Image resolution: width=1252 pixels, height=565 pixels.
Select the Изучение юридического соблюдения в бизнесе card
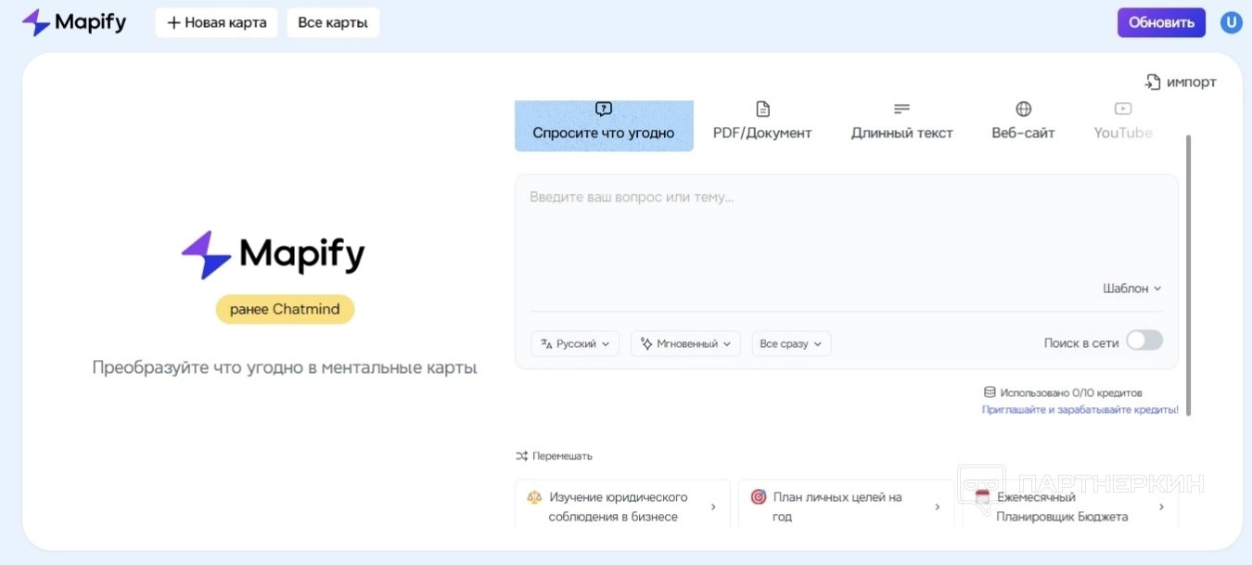(x=622, y=507)
